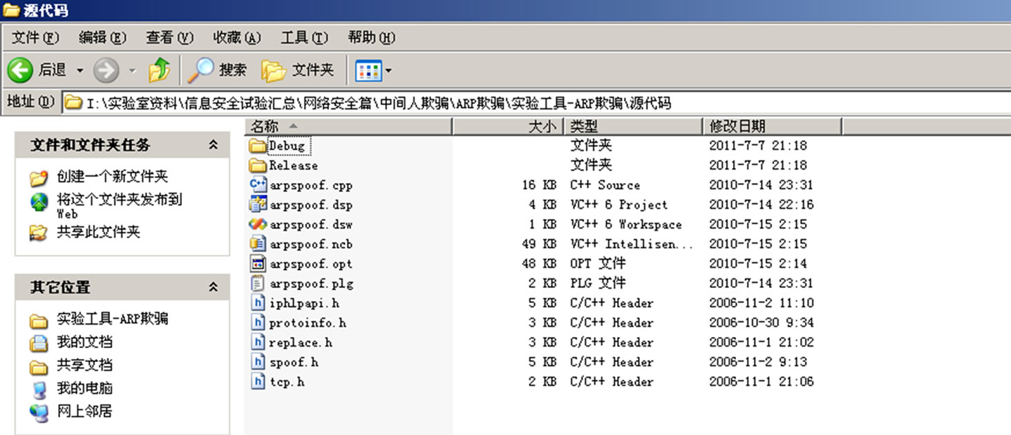
Task: Collapse the 文件和文件夹任务 panel
Action: point(214,145)
